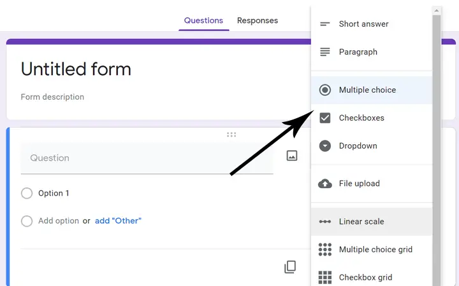Choose Short answer question type

(x=372, y=24)
